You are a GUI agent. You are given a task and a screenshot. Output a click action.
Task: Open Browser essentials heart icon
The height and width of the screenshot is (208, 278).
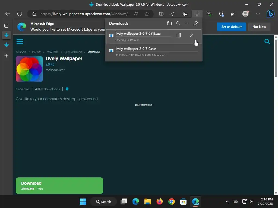tap(209, 14)
